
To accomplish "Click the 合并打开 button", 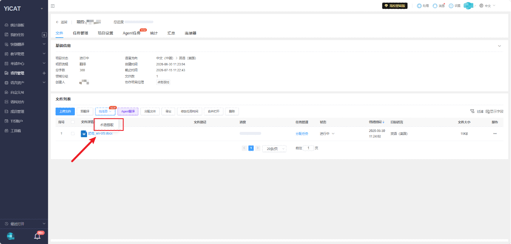I will click(x=213, y=111).
